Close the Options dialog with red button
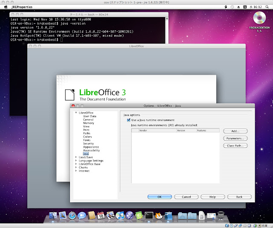The width and height of the screenshot is (273, 228). 73,105
